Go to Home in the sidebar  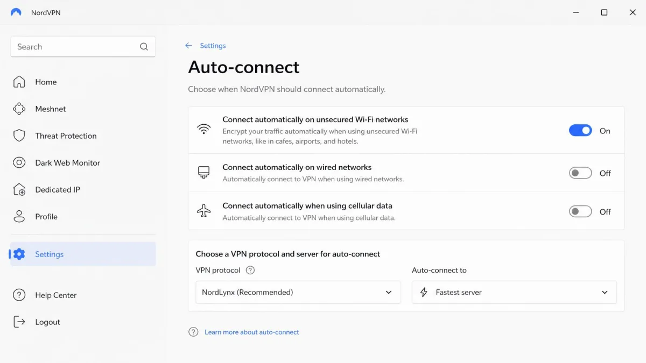click(x=83, y=82)
